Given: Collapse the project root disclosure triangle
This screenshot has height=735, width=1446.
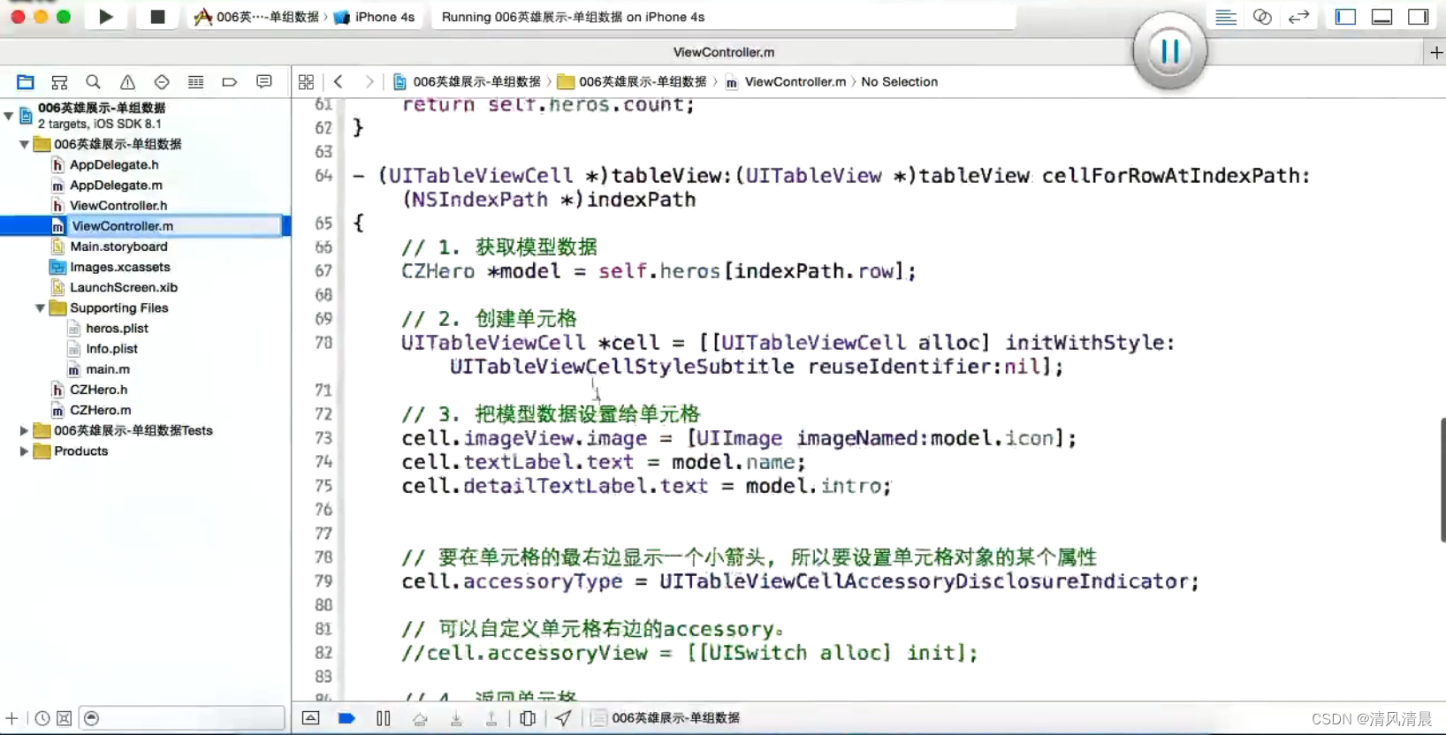Looking at the screenshot, I should tap(9, 115).
